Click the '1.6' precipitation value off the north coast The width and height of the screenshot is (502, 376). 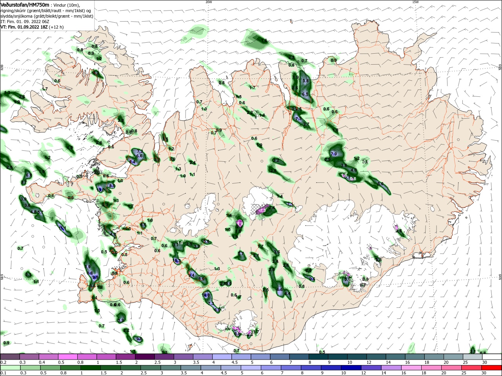264,40
